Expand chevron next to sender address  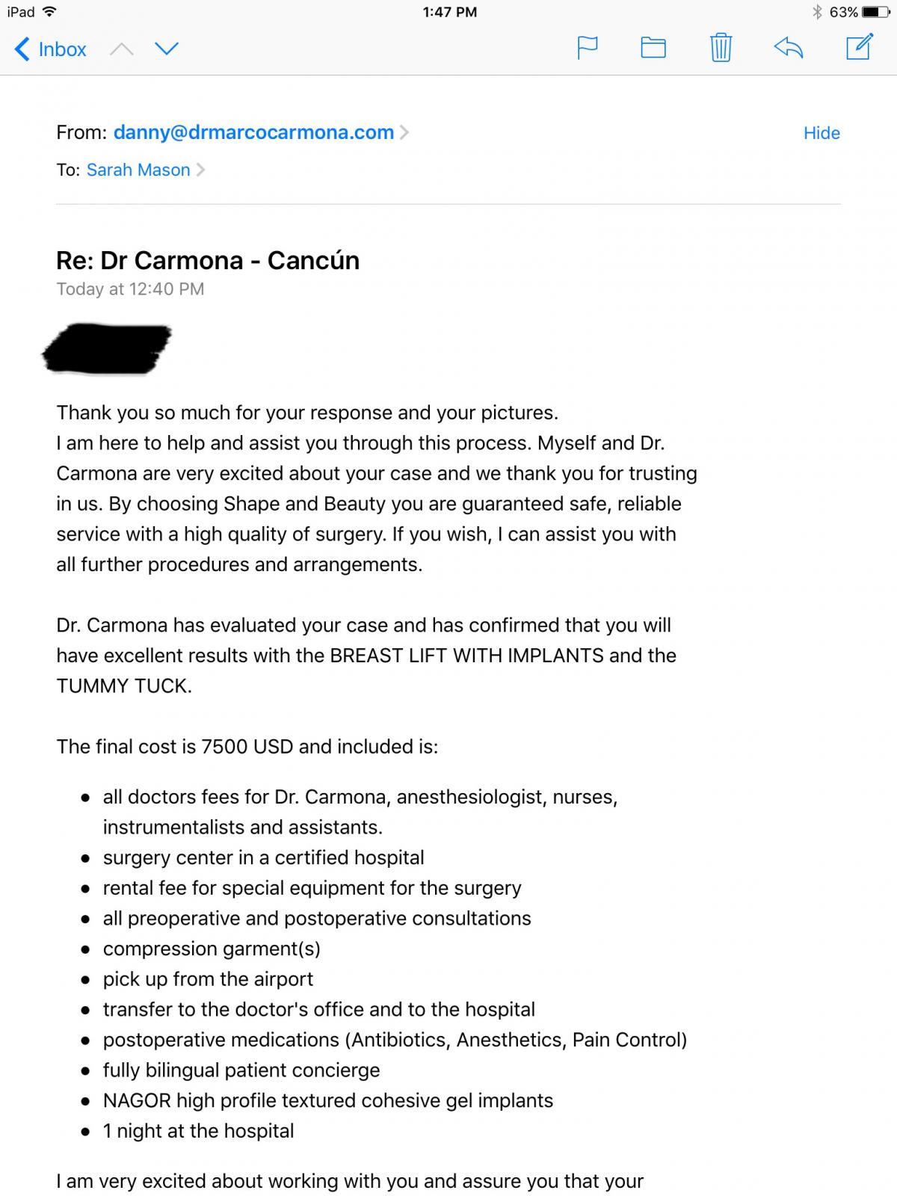pos(404,132)
